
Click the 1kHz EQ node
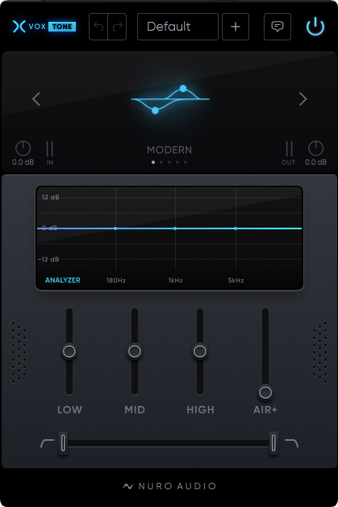(x=175, y=228)
